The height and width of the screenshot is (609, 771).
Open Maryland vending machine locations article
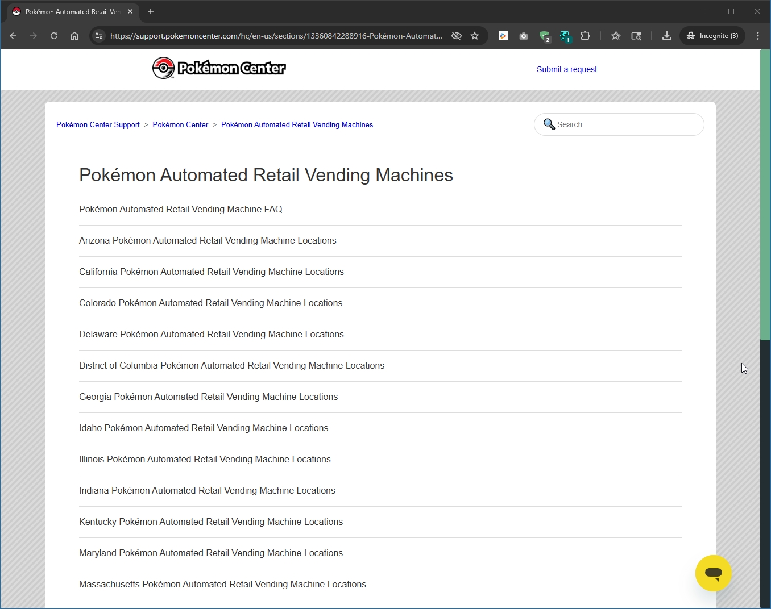pyautogui.click(x=211, y=553)
